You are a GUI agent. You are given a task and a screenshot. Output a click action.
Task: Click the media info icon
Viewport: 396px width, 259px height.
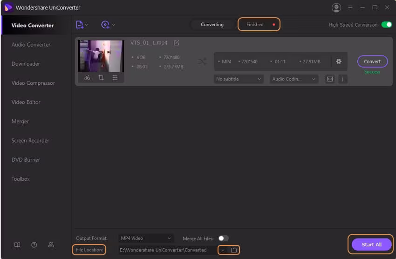click(343, 79)
